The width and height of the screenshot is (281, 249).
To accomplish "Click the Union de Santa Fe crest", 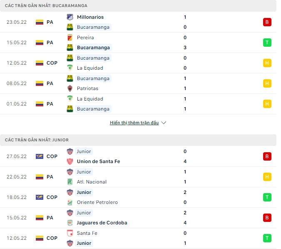I will [x=70, y=161].
